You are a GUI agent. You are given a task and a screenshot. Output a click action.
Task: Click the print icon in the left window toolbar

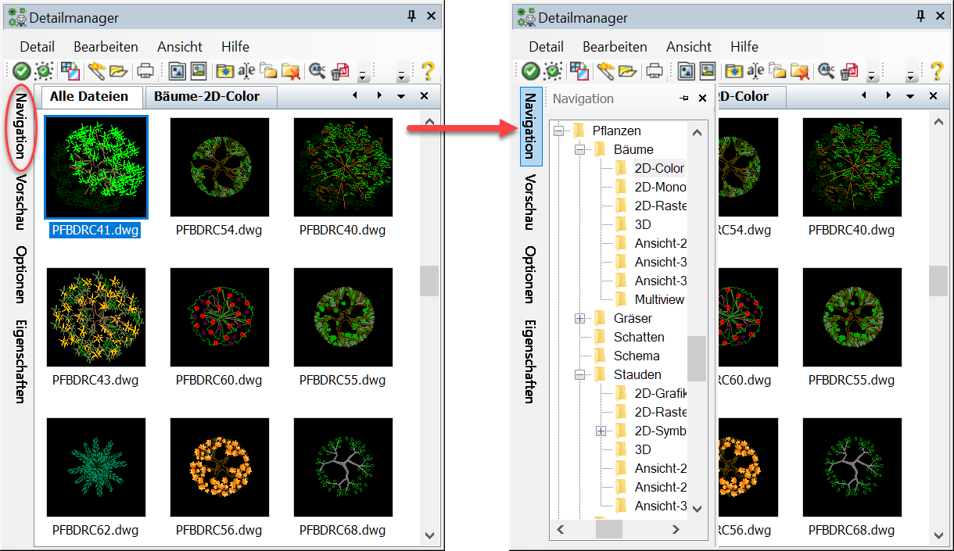pos(145,71)
